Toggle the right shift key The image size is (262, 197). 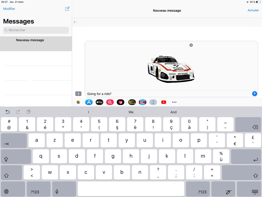click(x=242, y=172)
